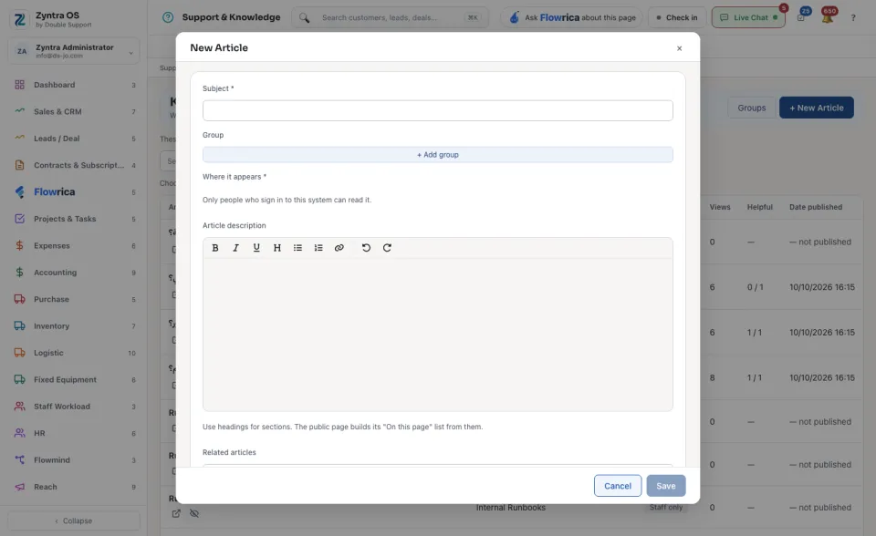Open Reach module
Screen dimensions: 876x536
pyautogui.click(x=74, y=487)
